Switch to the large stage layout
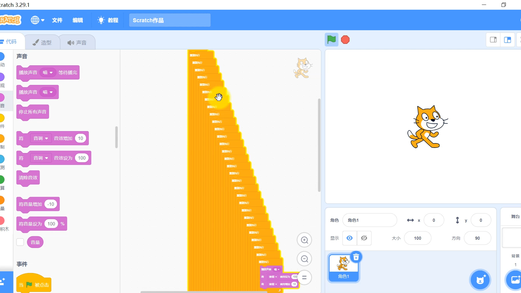 pos(508,40)
